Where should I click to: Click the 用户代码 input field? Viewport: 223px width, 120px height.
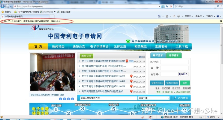tap(174, 62)
